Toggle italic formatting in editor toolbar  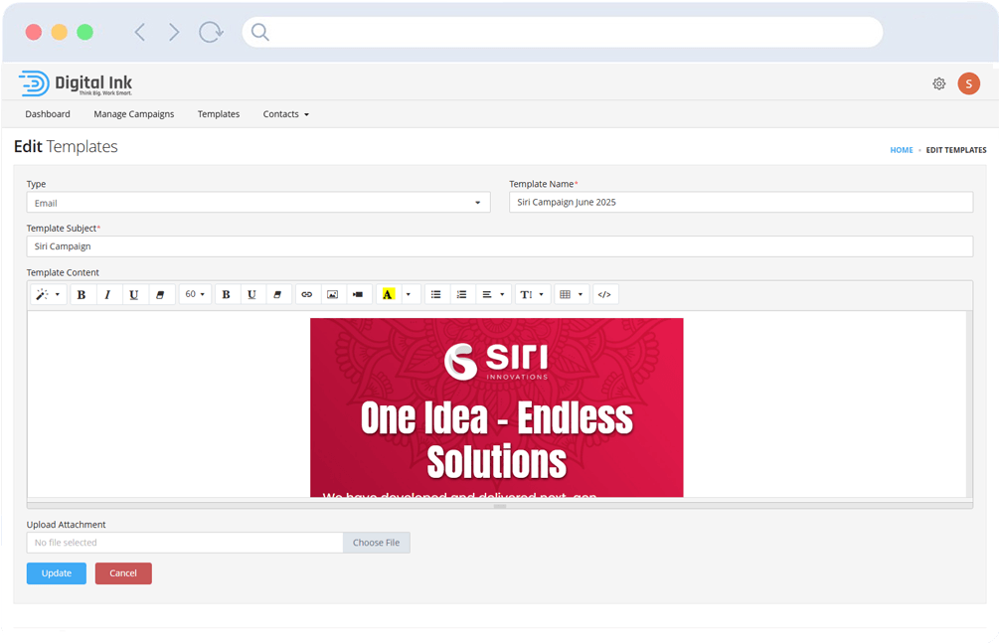107,294
